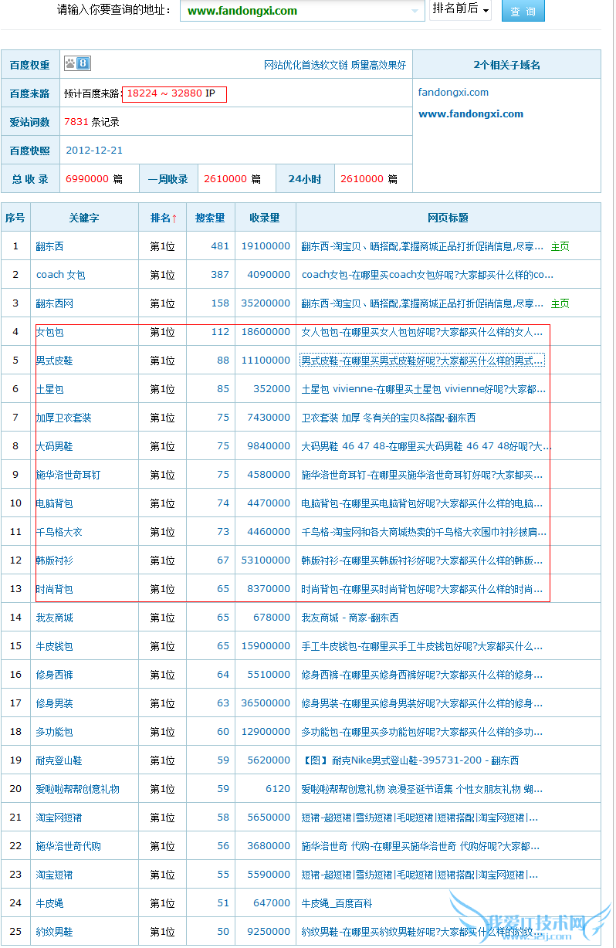Click the 序号 column header
Viewport: 616px width, 948px height.
pyautogui.click(x=15, y=218)
